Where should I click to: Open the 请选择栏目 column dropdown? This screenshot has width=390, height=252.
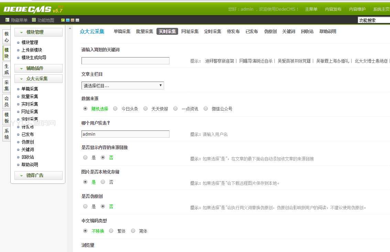(122, 85)
